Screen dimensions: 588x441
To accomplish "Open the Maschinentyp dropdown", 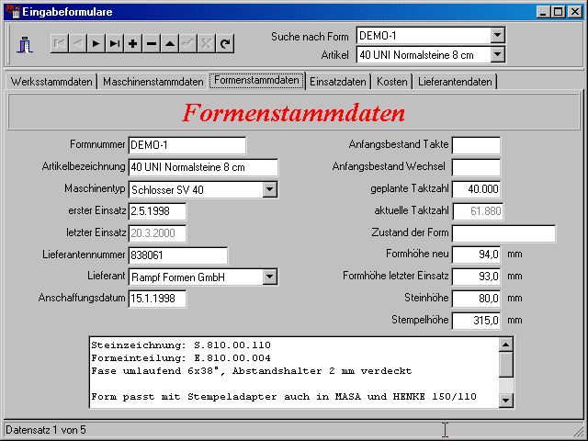I will [x=270, y=189].
